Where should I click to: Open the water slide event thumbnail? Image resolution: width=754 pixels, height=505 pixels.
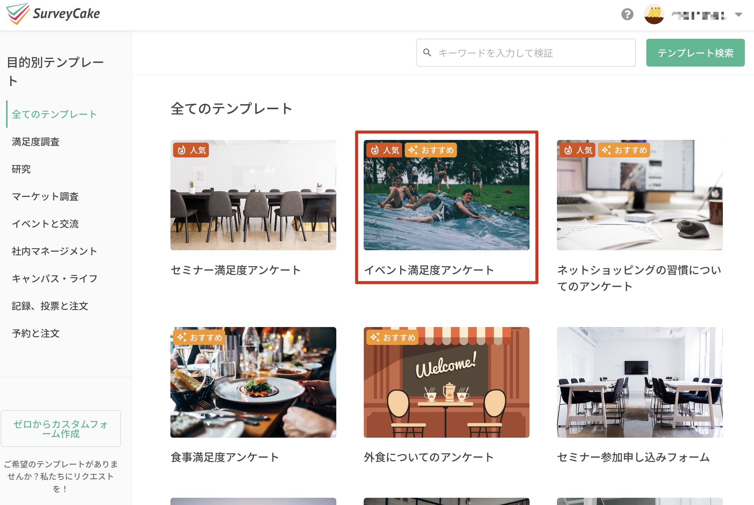pos(447,195)
